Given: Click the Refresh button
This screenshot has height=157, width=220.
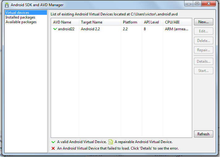Looking at the screenshot, I should [204, 134].
